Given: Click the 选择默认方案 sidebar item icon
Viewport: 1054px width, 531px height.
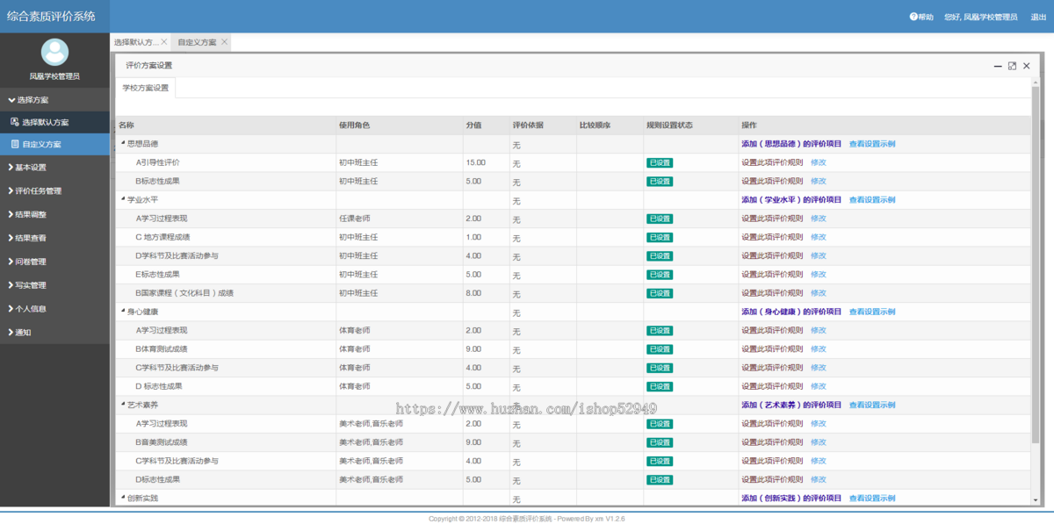Looking at the screenshot, I should [15, 122].
